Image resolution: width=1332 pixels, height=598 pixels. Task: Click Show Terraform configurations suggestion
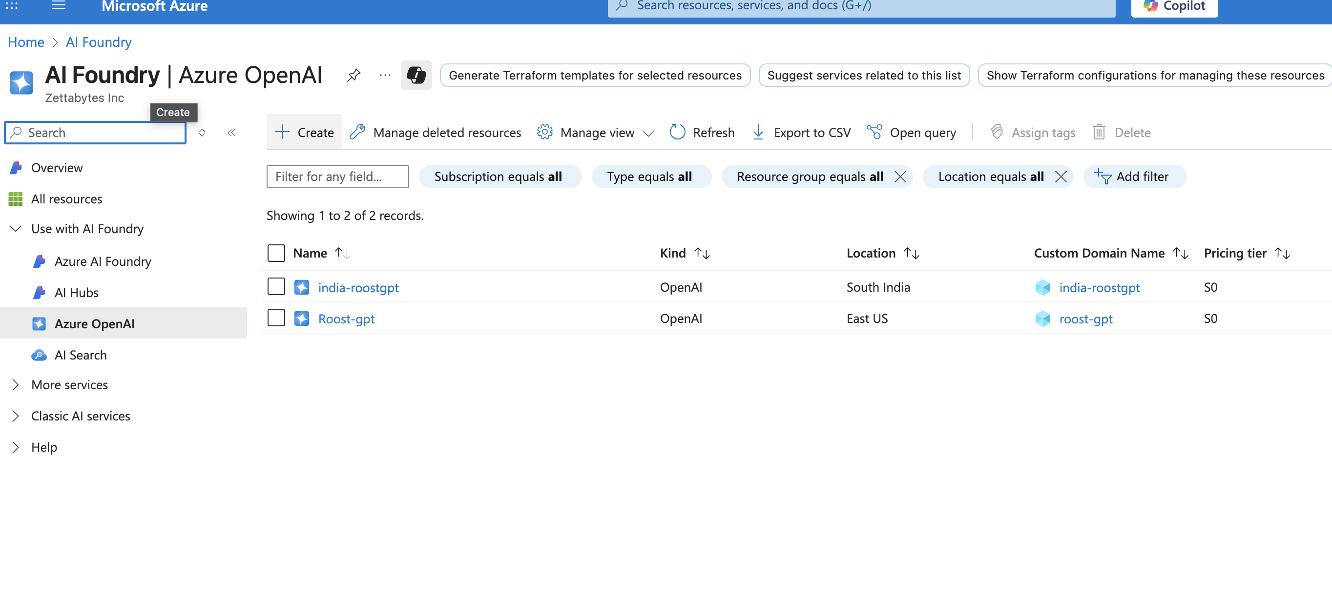pyautogui.click(x=1155, y=76)
